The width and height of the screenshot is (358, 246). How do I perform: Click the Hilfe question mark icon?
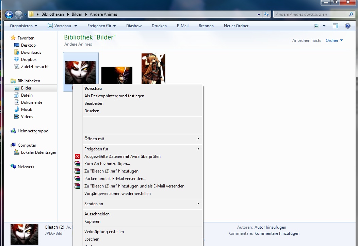coord(347,26)
